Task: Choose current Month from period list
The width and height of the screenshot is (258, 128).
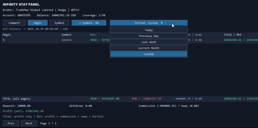Action: (149, 48)
